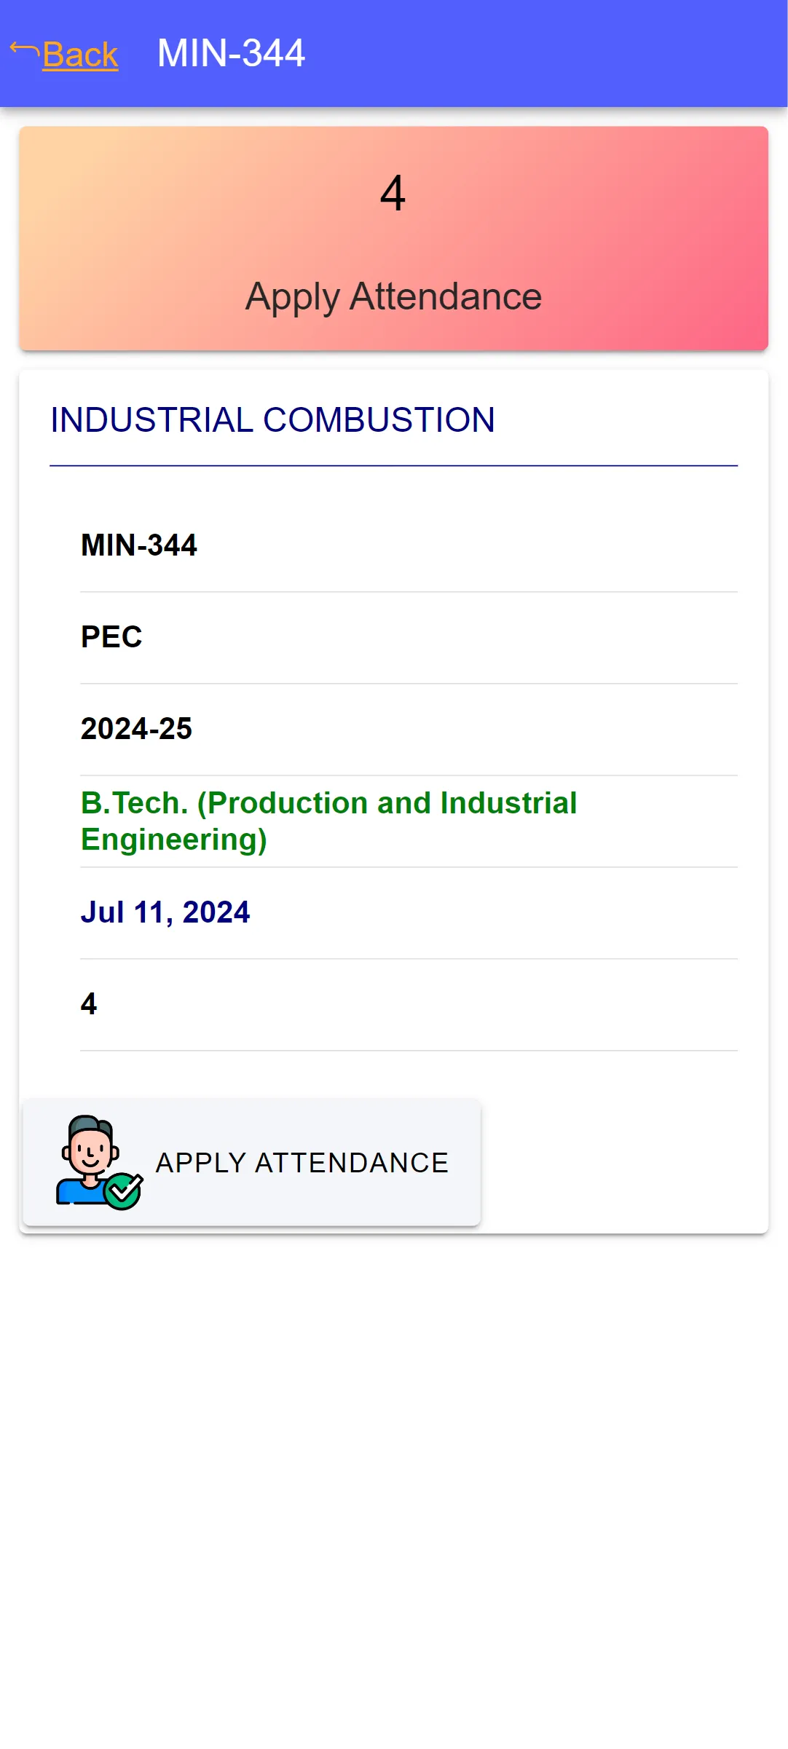Click the green checkmark badge icon

click(123, 1191)
